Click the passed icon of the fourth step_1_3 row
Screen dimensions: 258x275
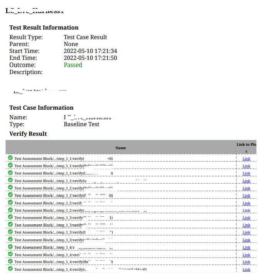click(10, 239)
